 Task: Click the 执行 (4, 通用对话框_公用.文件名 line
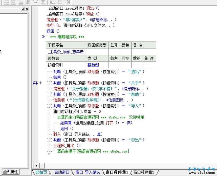(80, 25)
